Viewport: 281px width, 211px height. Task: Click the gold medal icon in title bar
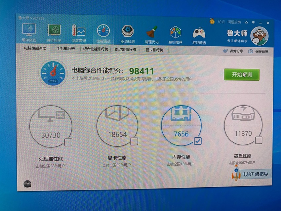coord(212,22)
